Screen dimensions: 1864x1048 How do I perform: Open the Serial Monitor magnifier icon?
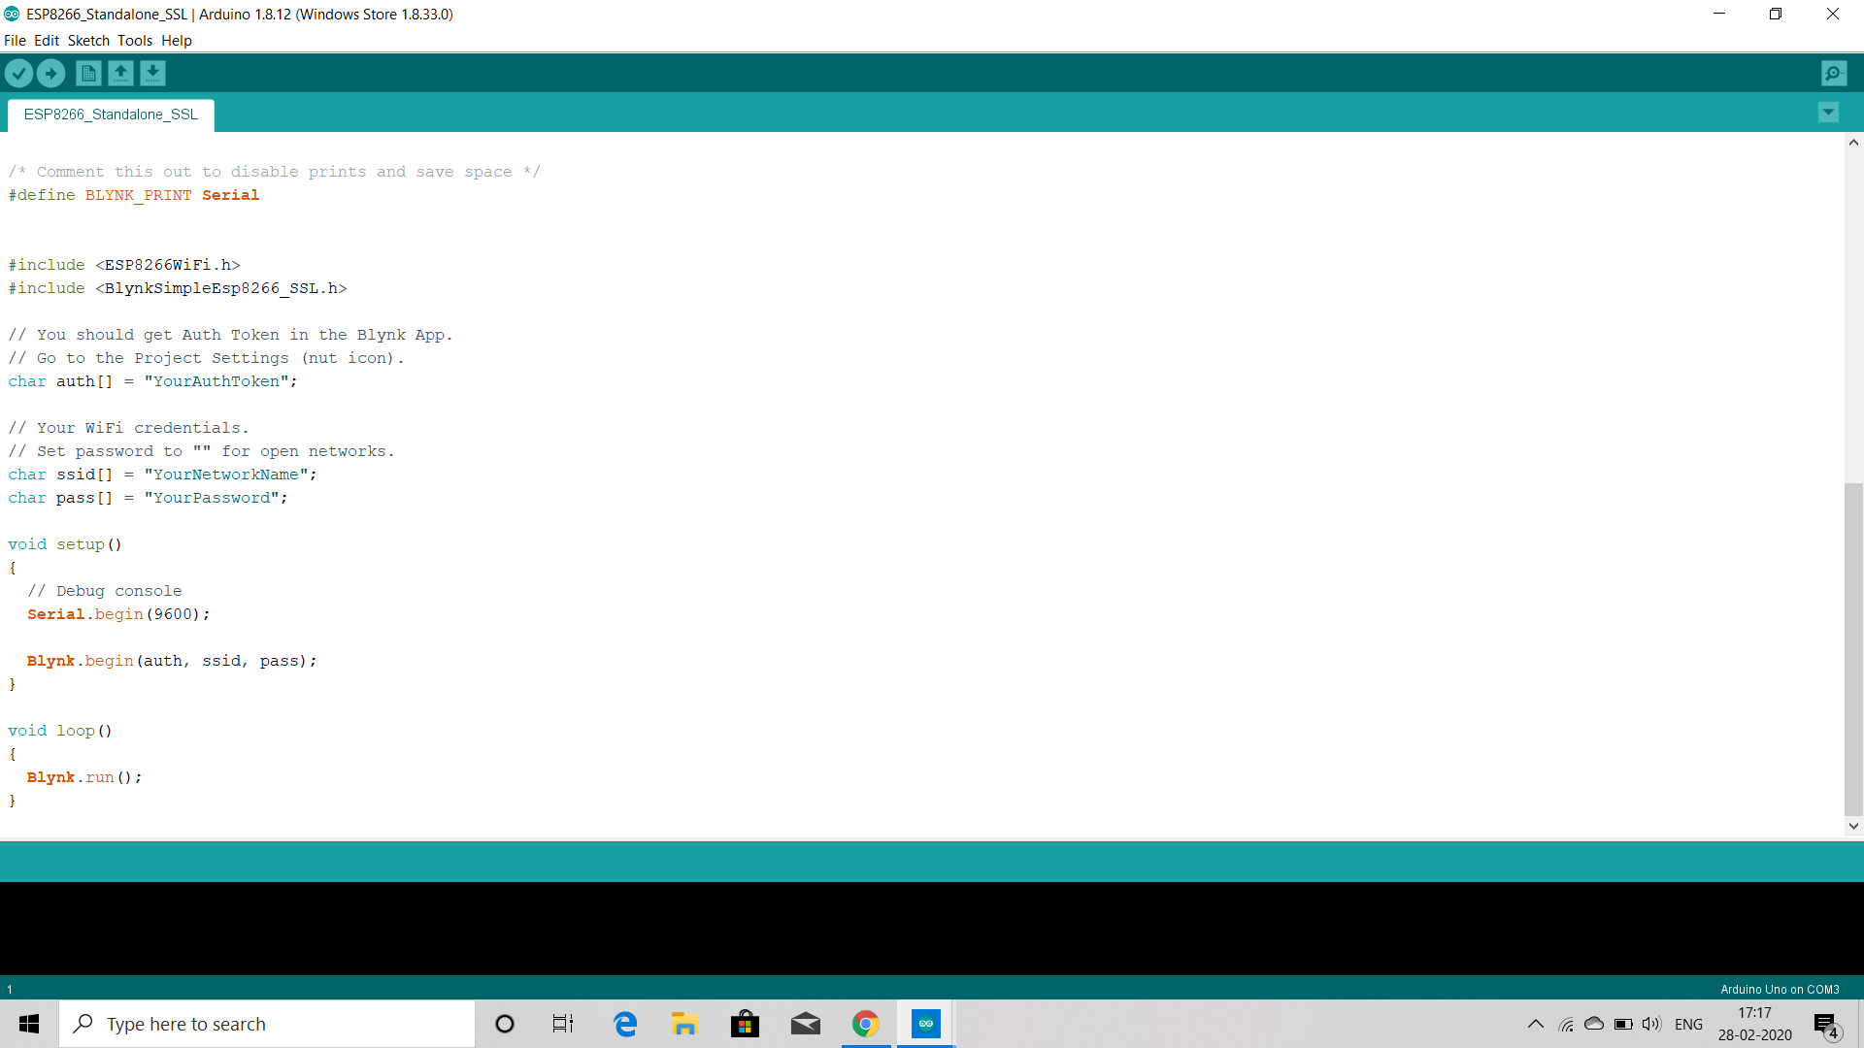point(1833,73)
